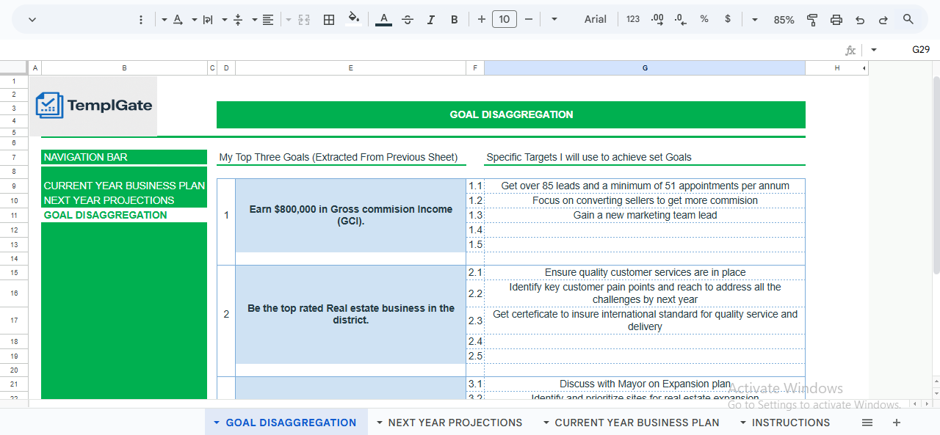Select cell 'Earn $800,000 in Gross commision Income'
Screen dimensions: 940x435
coord(350,215)
